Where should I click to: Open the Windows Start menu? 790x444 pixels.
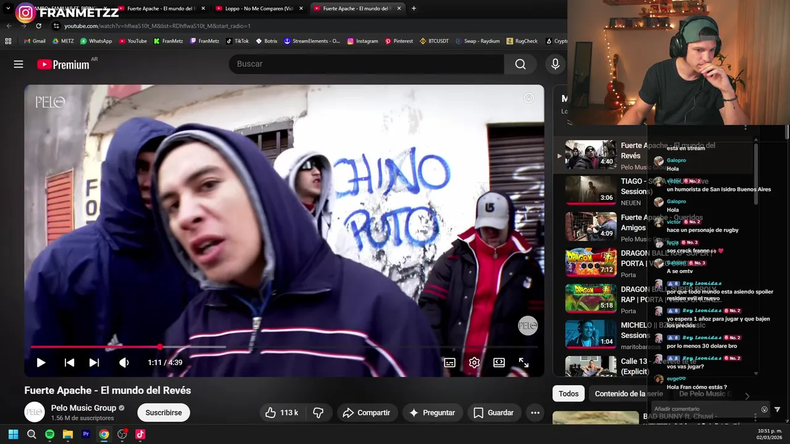(13, 434)
